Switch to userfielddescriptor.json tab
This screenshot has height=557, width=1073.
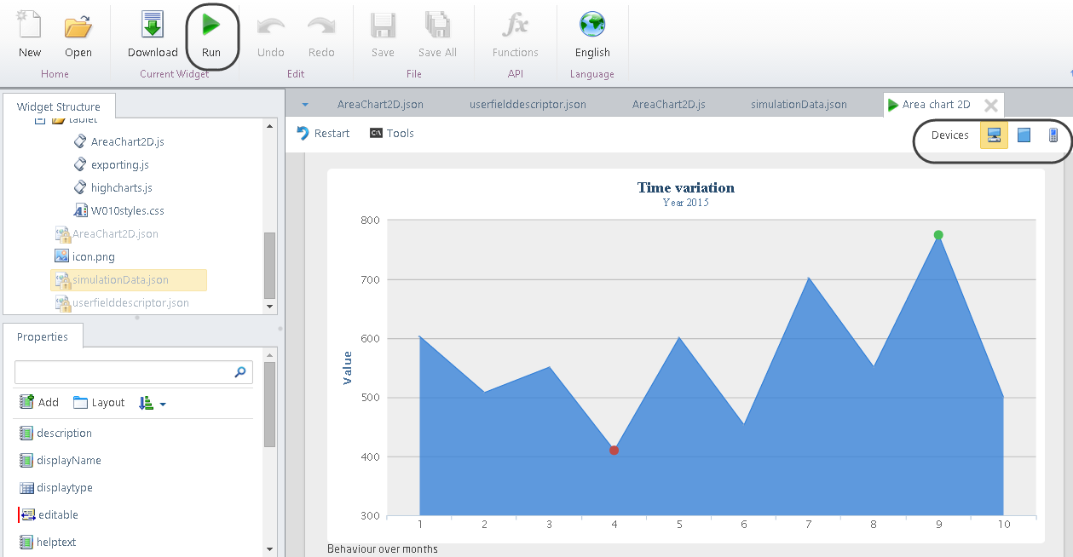(x=528, y=104)
